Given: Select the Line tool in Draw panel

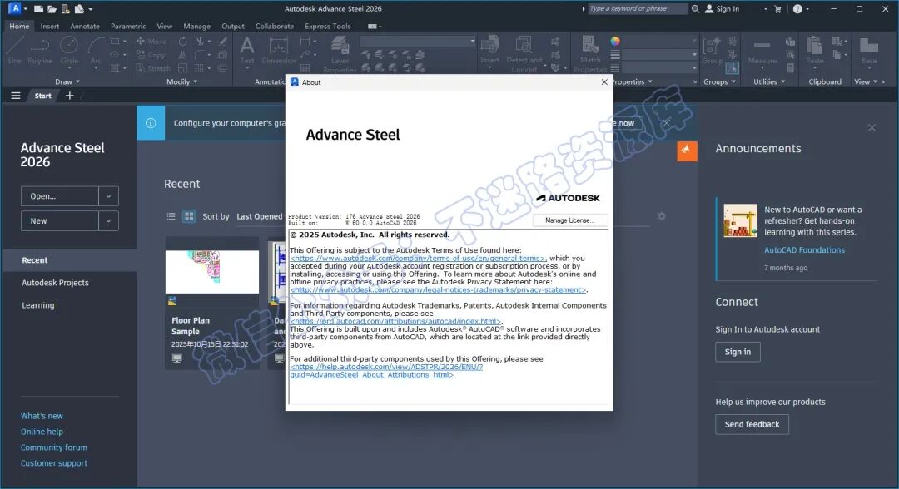Looking at the screenshot, I should click(x=14, y=50).
